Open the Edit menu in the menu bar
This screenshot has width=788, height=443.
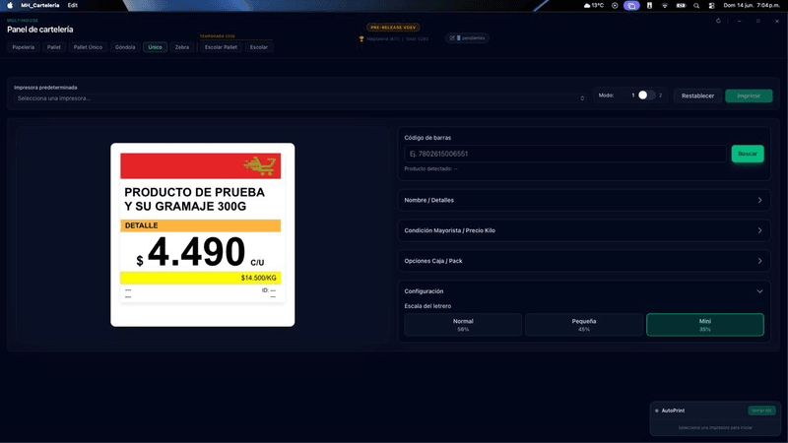click(x=72, y=6)
